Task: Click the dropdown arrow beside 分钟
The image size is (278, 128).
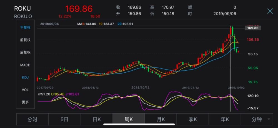Action: 269,119
